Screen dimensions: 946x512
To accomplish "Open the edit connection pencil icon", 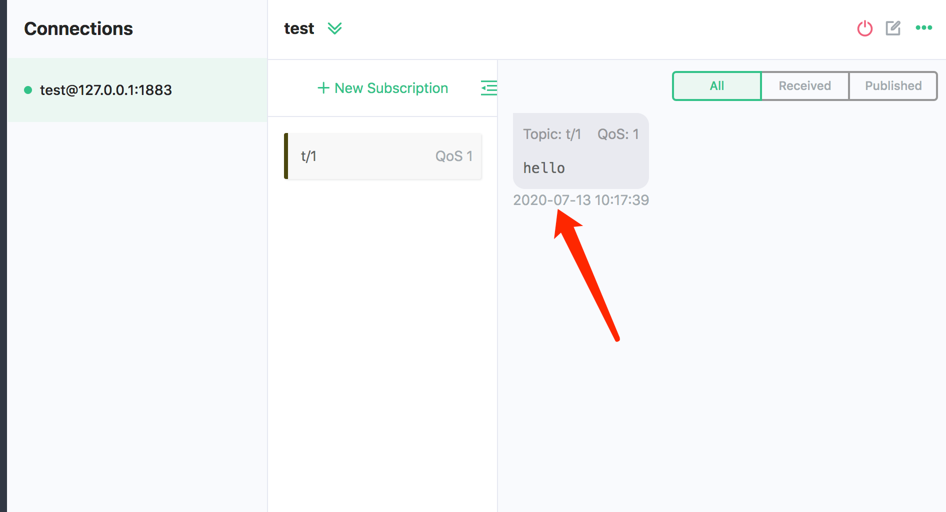I will 893,28.
